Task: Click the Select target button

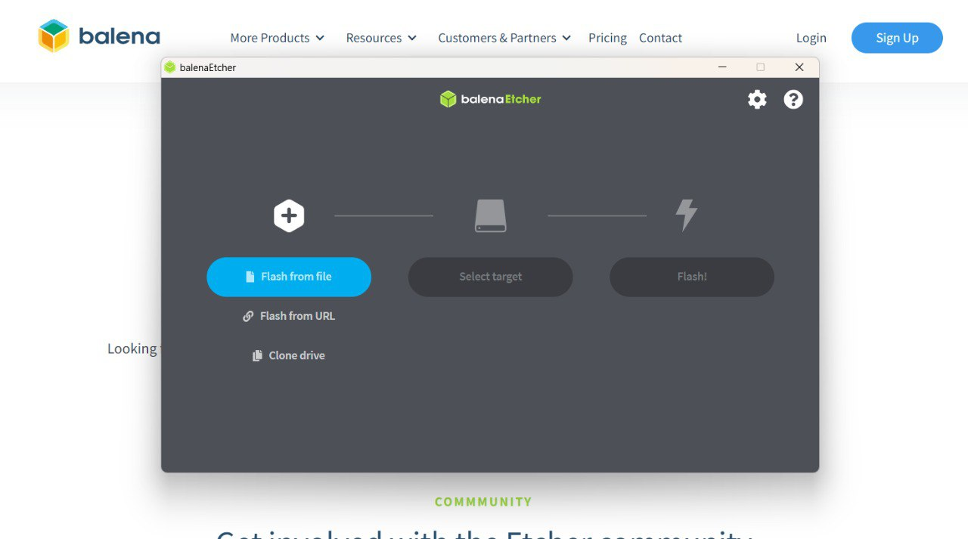Action: coord(490,277)
